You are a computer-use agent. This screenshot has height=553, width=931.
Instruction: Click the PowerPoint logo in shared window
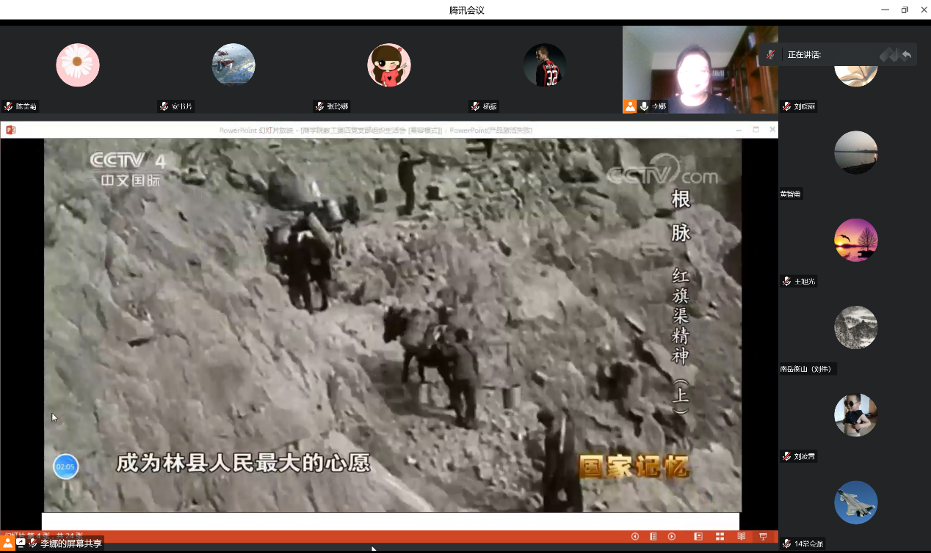tap(10, 130)
